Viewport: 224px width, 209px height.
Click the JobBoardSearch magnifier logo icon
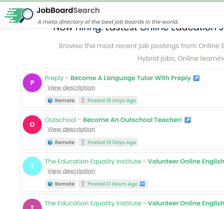(x=19, y=15)
